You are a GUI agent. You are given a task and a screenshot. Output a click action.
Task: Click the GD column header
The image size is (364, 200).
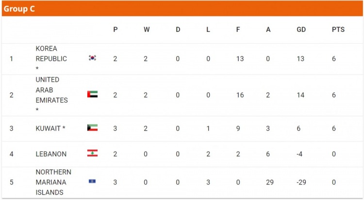pos(301,30)
